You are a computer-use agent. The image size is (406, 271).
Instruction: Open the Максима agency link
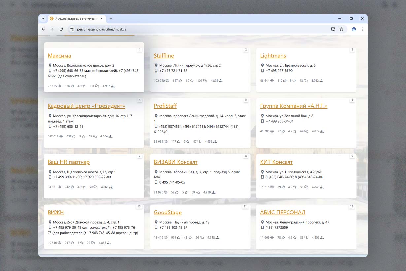(x=59, y=56)
